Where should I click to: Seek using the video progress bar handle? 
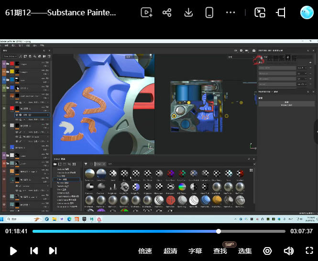click(219, 231)
